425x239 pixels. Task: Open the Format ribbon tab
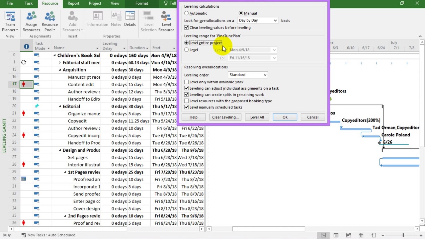tap(142, 3)
